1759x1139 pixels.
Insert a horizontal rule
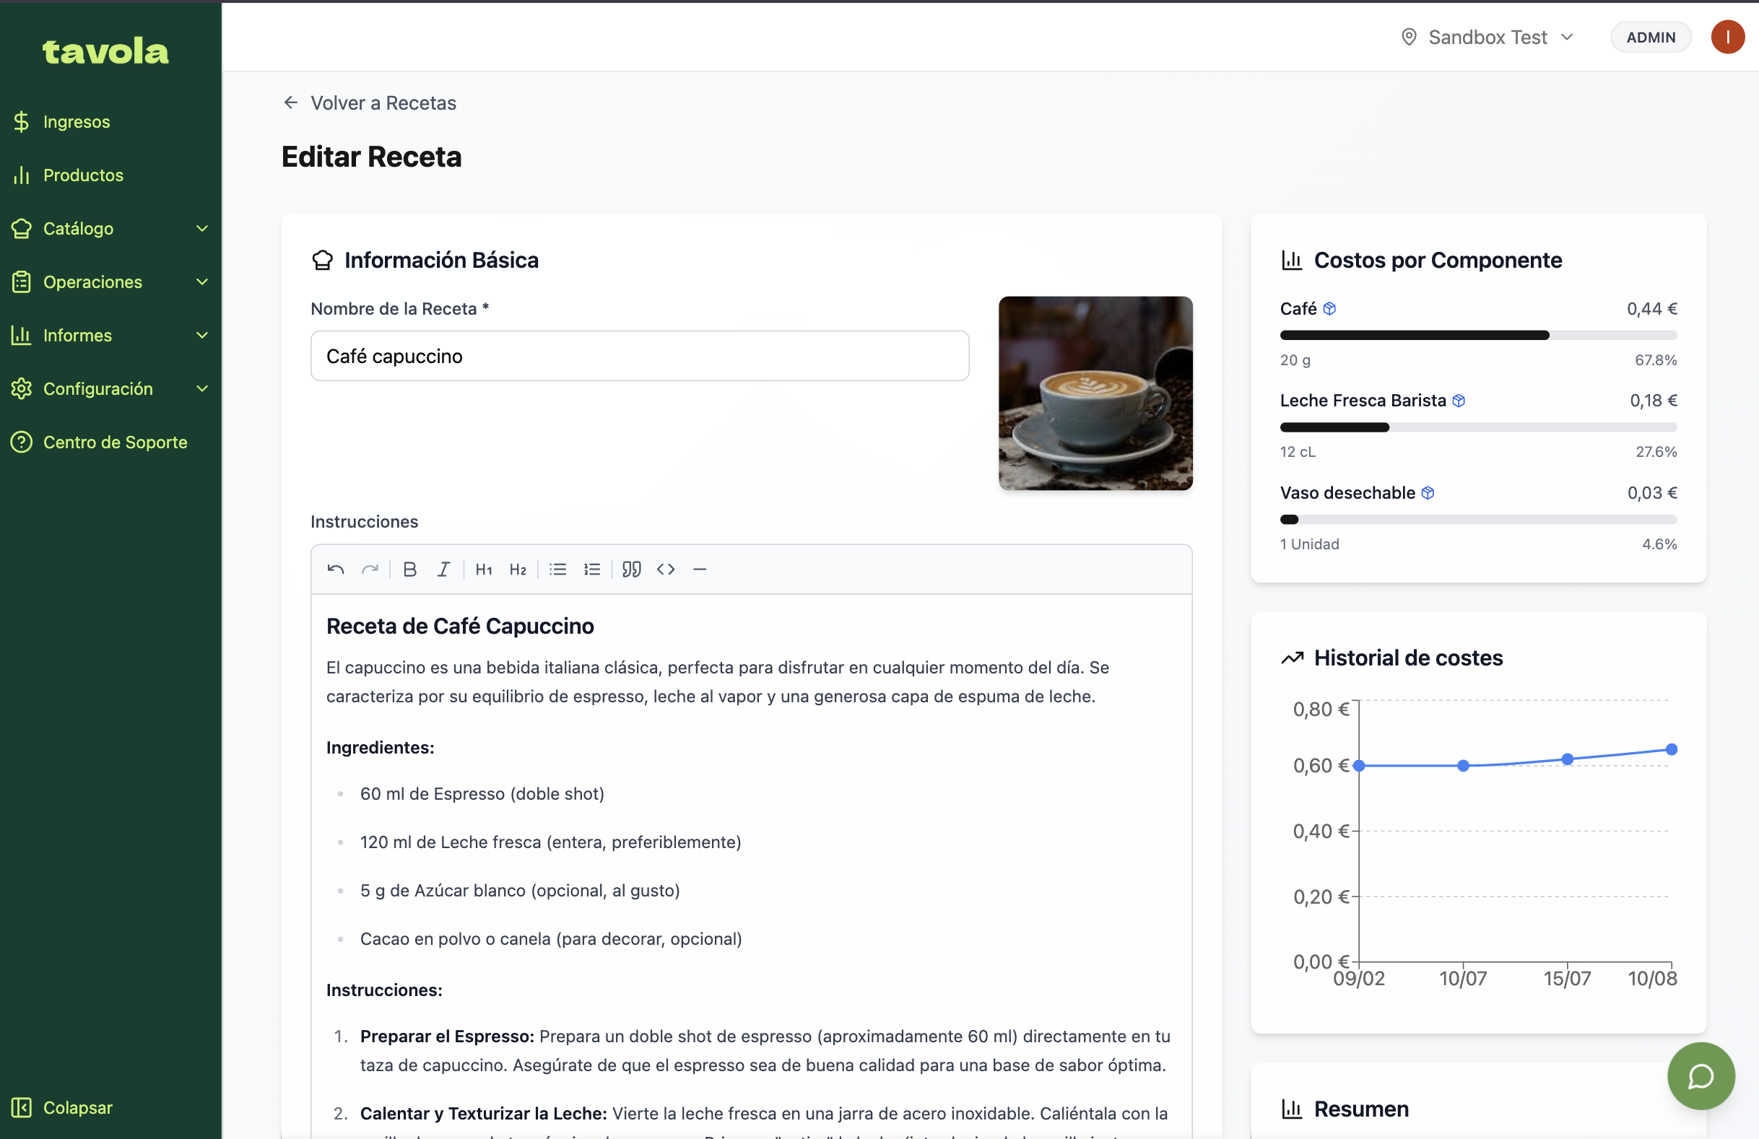click(700, 569)
